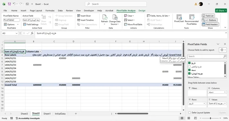Open the Design ribbon tab

coord(142,11)
